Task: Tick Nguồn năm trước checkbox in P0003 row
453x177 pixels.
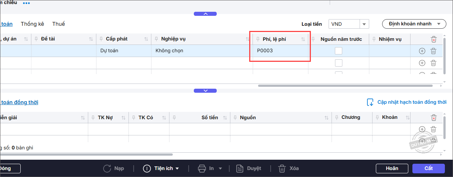Action: pyautogui.click(x=339, y=51)
